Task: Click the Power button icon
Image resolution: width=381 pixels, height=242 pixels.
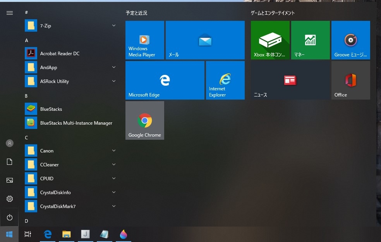Action: click(9, 217)
